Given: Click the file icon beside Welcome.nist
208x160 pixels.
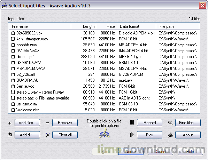Looking at the screenshot, I should point(13,110).
